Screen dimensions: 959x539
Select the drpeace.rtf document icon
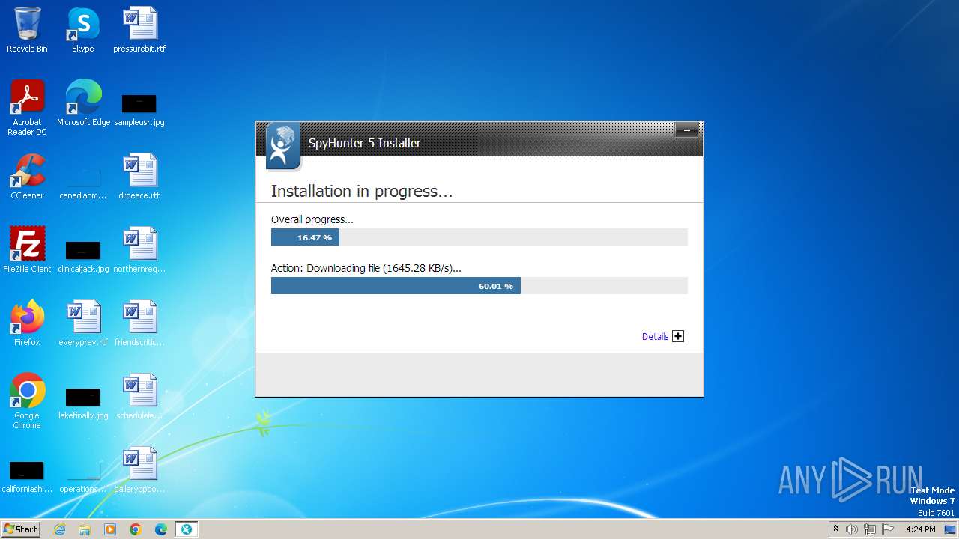click(139, 177)
